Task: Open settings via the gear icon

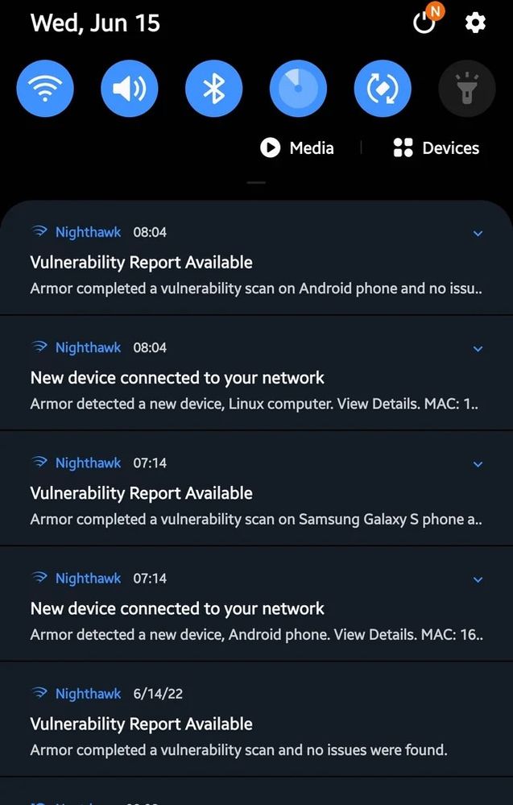Action: [x=475, y=23]
